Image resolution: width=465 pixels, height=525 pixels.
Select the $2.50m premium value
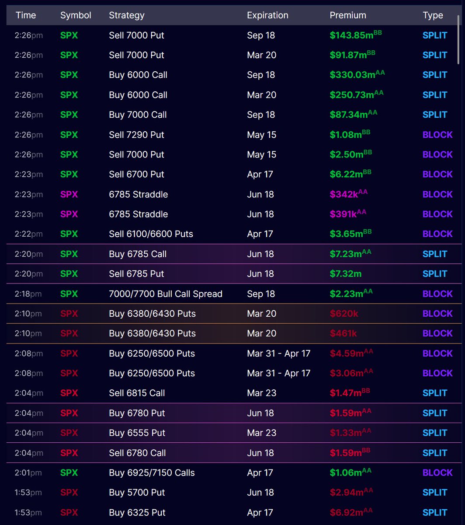[x=350, y=154]
